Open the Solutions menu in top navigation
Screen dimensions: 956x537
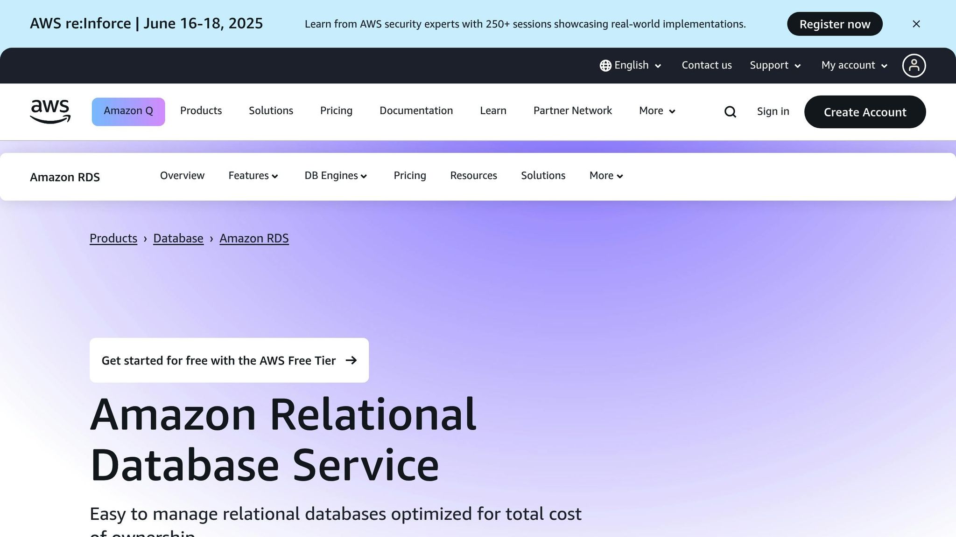[271, 111]
